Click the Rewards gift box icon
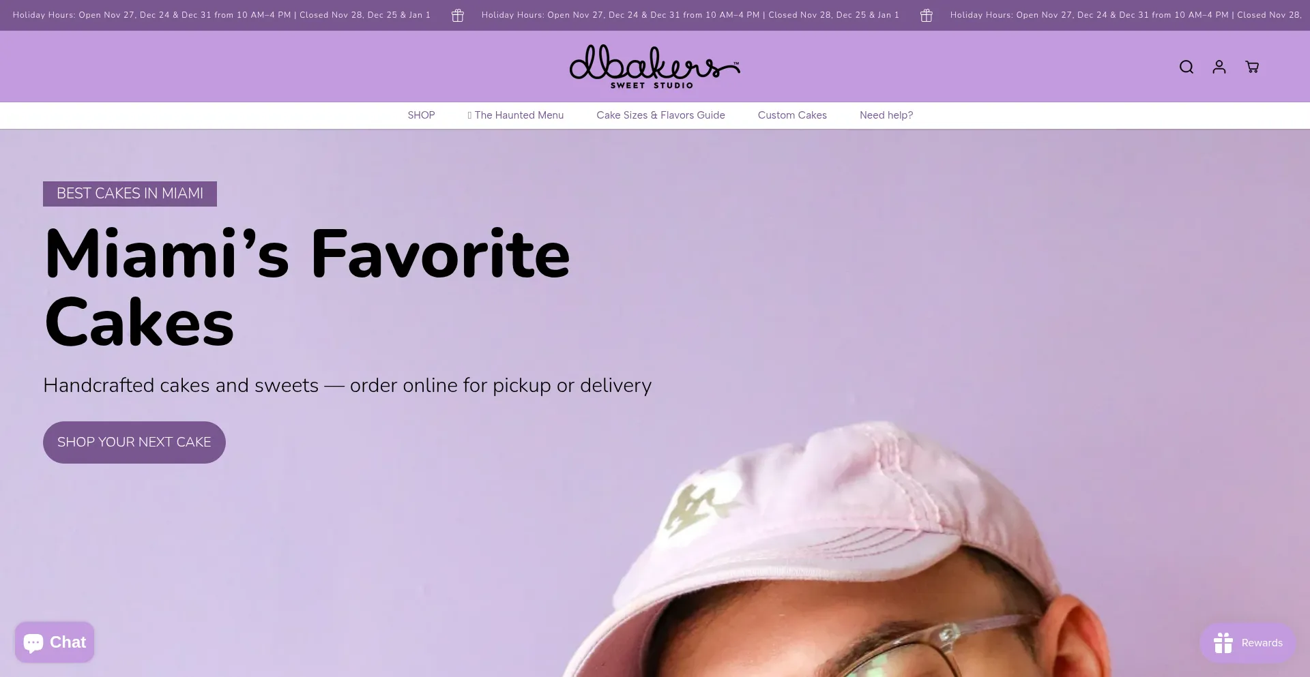The width and height of the screenshot is (1310, 677). [x=1223, y=643]
